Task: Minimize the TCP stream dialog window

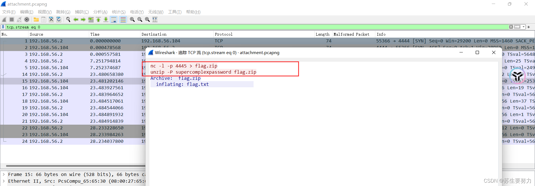Action: [461, 52]
